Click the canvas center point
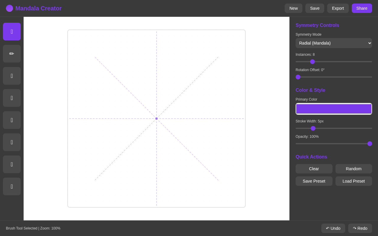This screenshot has width=378, height=236. tap(157, 119)
